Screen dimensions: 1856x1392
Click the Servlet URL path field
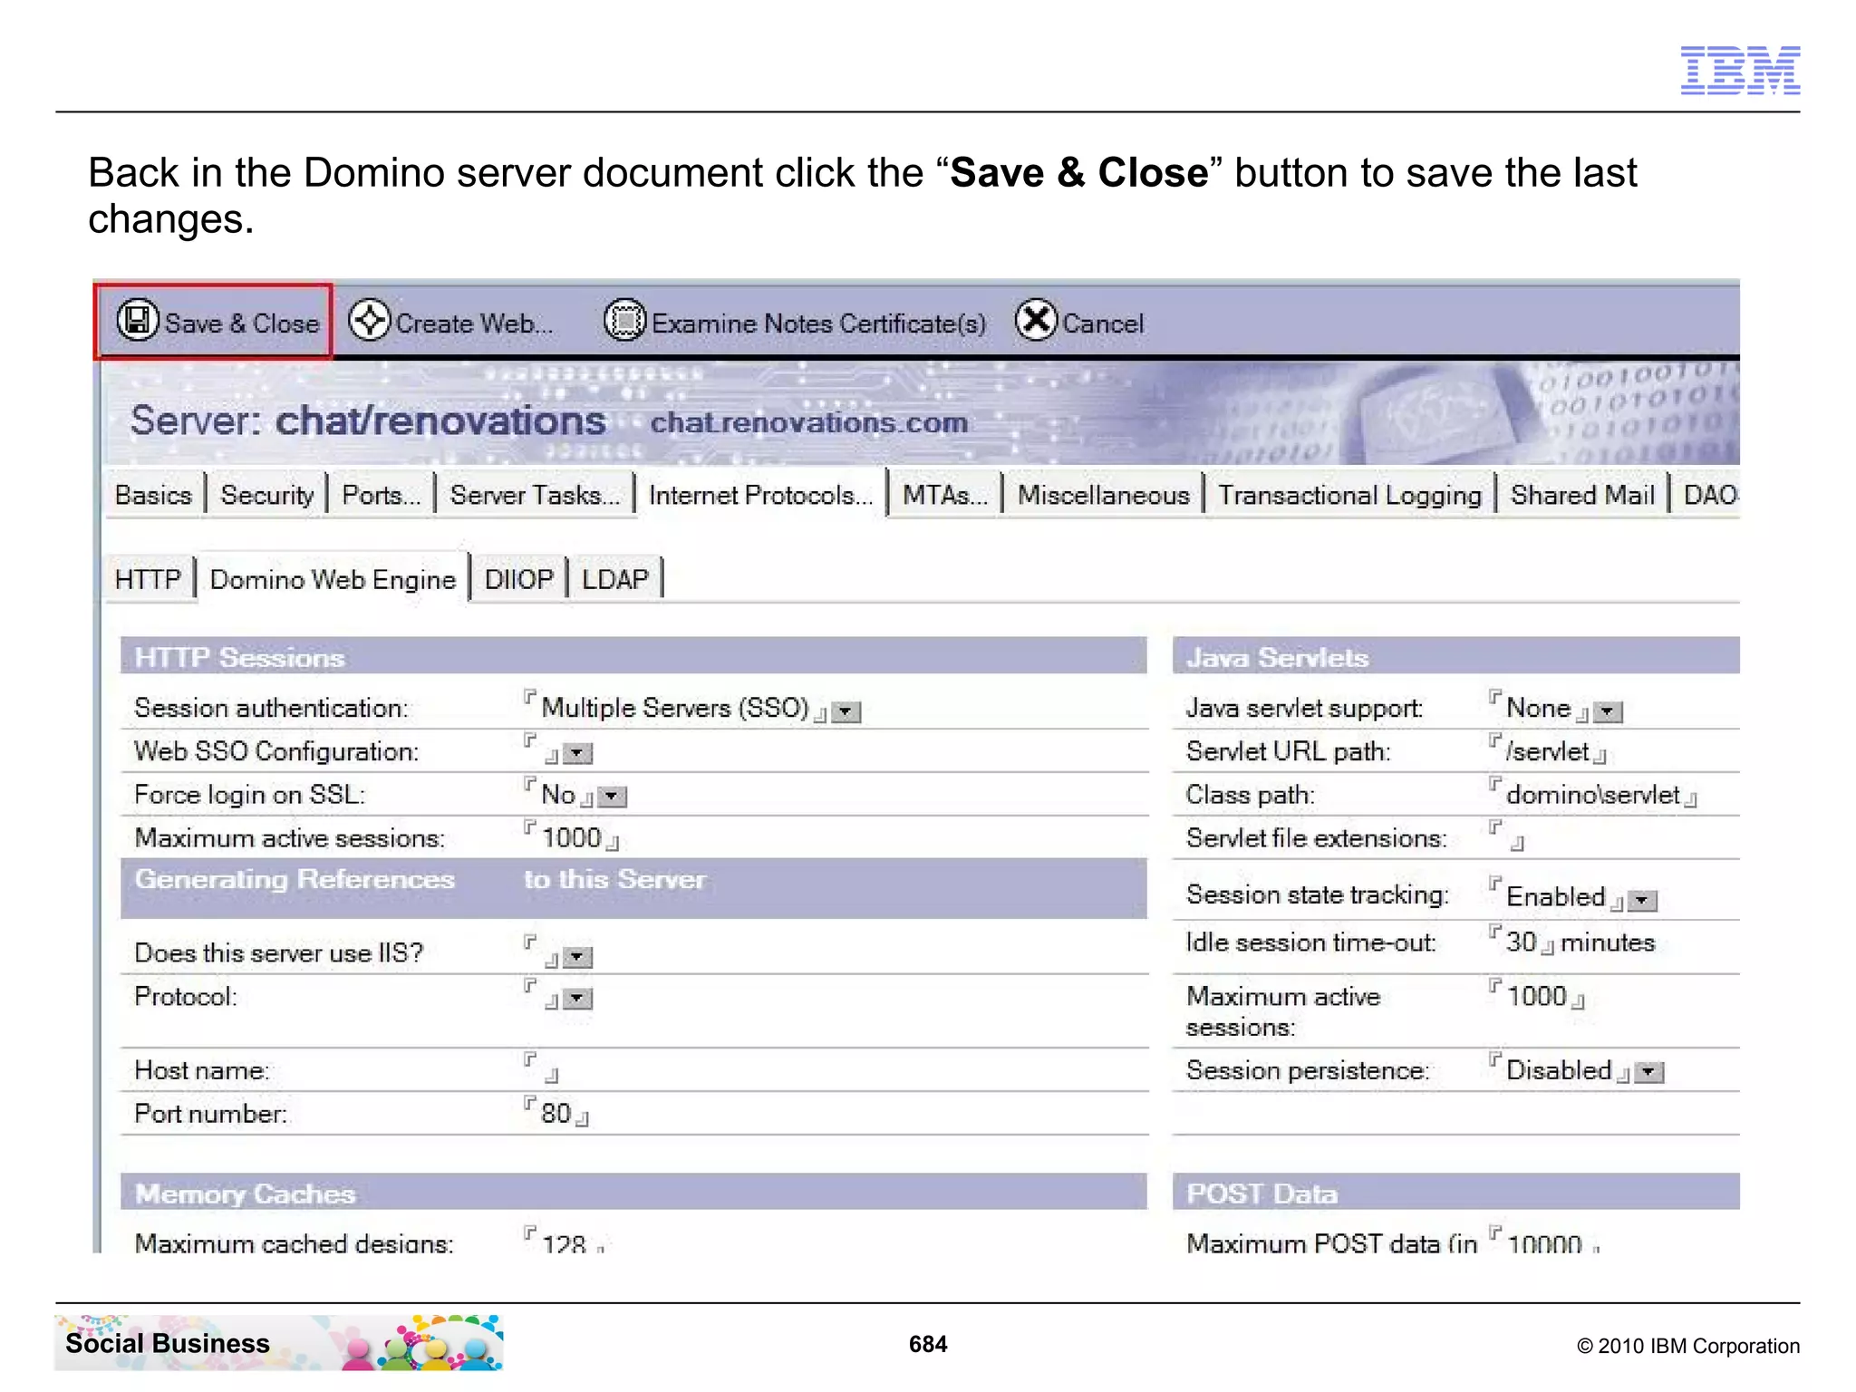1548,751
